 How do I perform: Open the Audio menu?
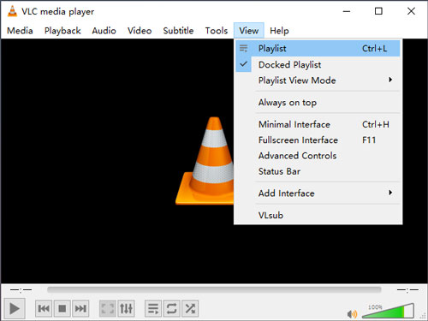coord(104,31)
